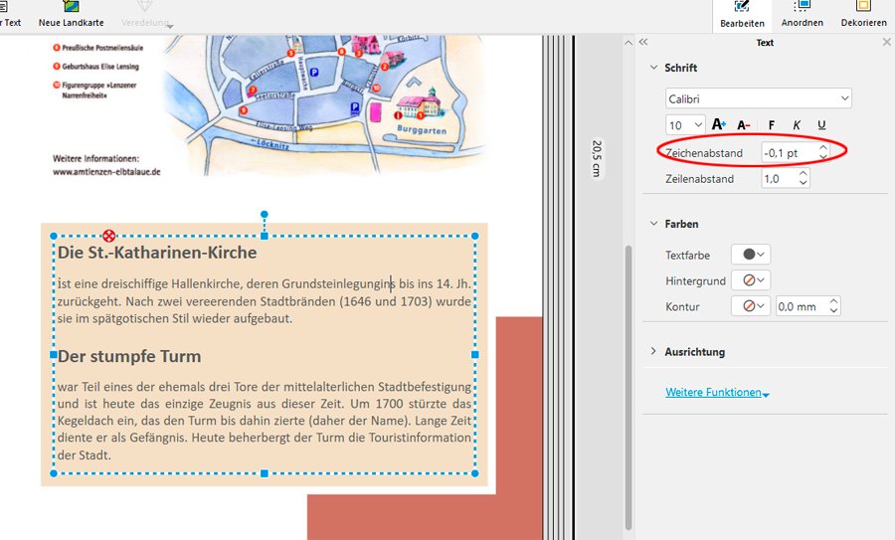Viewport: 895px width, 540px height.
Task: Click the increase font size icon
Action: point(719,124)
